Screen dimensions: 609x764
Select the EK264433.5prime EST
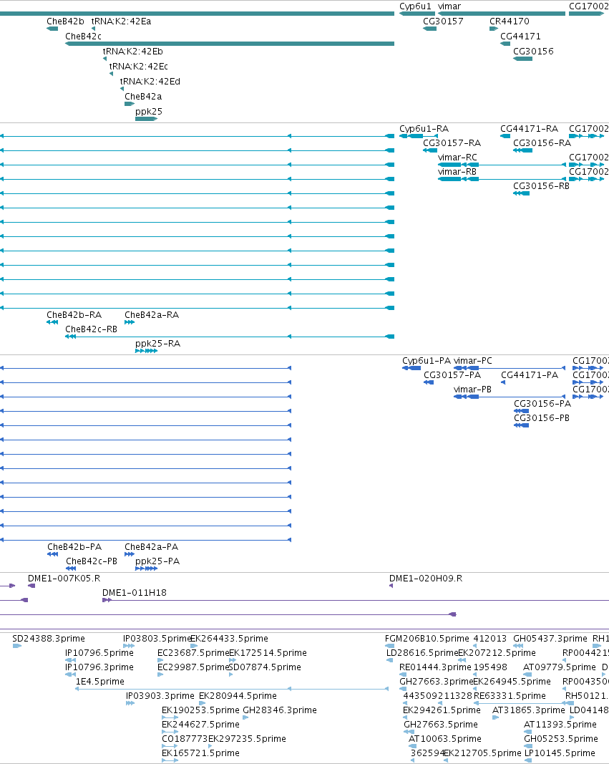pyautogui.click(x=194, y=646)
